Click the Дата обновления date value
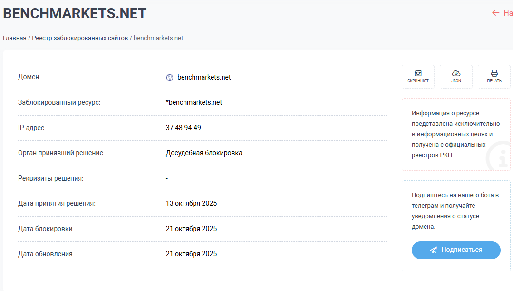 [191, 254]
